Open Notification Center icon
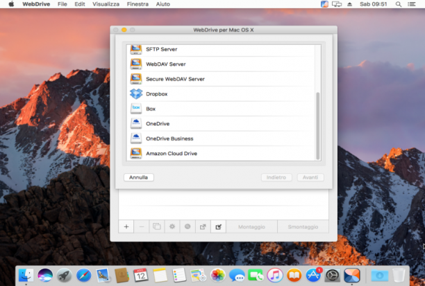 pos(411,4)
